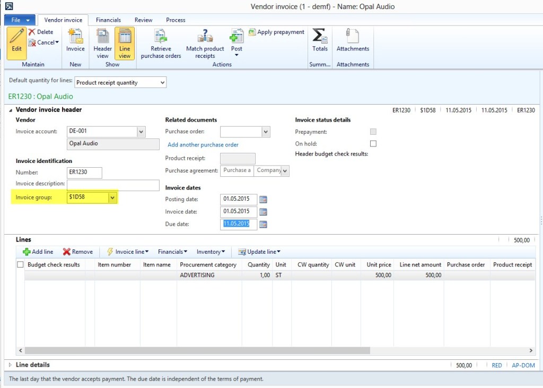
Task: Click Add another purchase order link
Action: [x=203, y=144]
